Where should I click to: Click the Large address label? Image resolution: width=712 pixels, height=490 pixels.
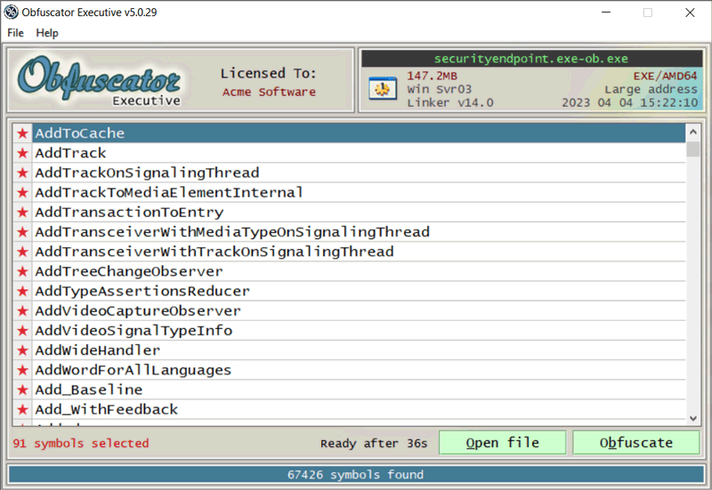(x=651, y=90)
